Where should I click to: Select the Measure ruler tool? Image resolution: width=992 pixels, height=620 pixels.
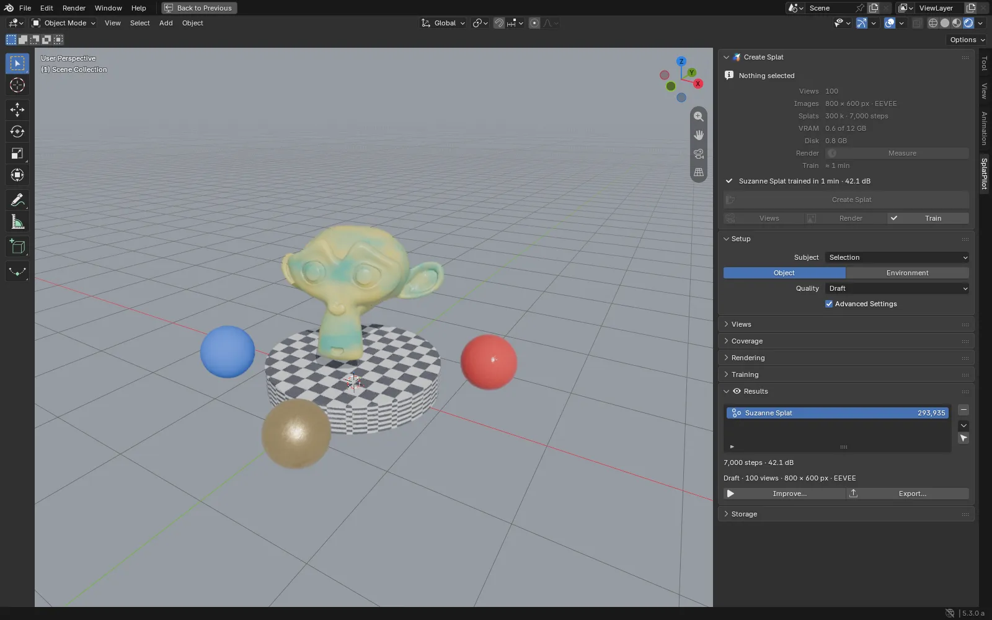17,221
